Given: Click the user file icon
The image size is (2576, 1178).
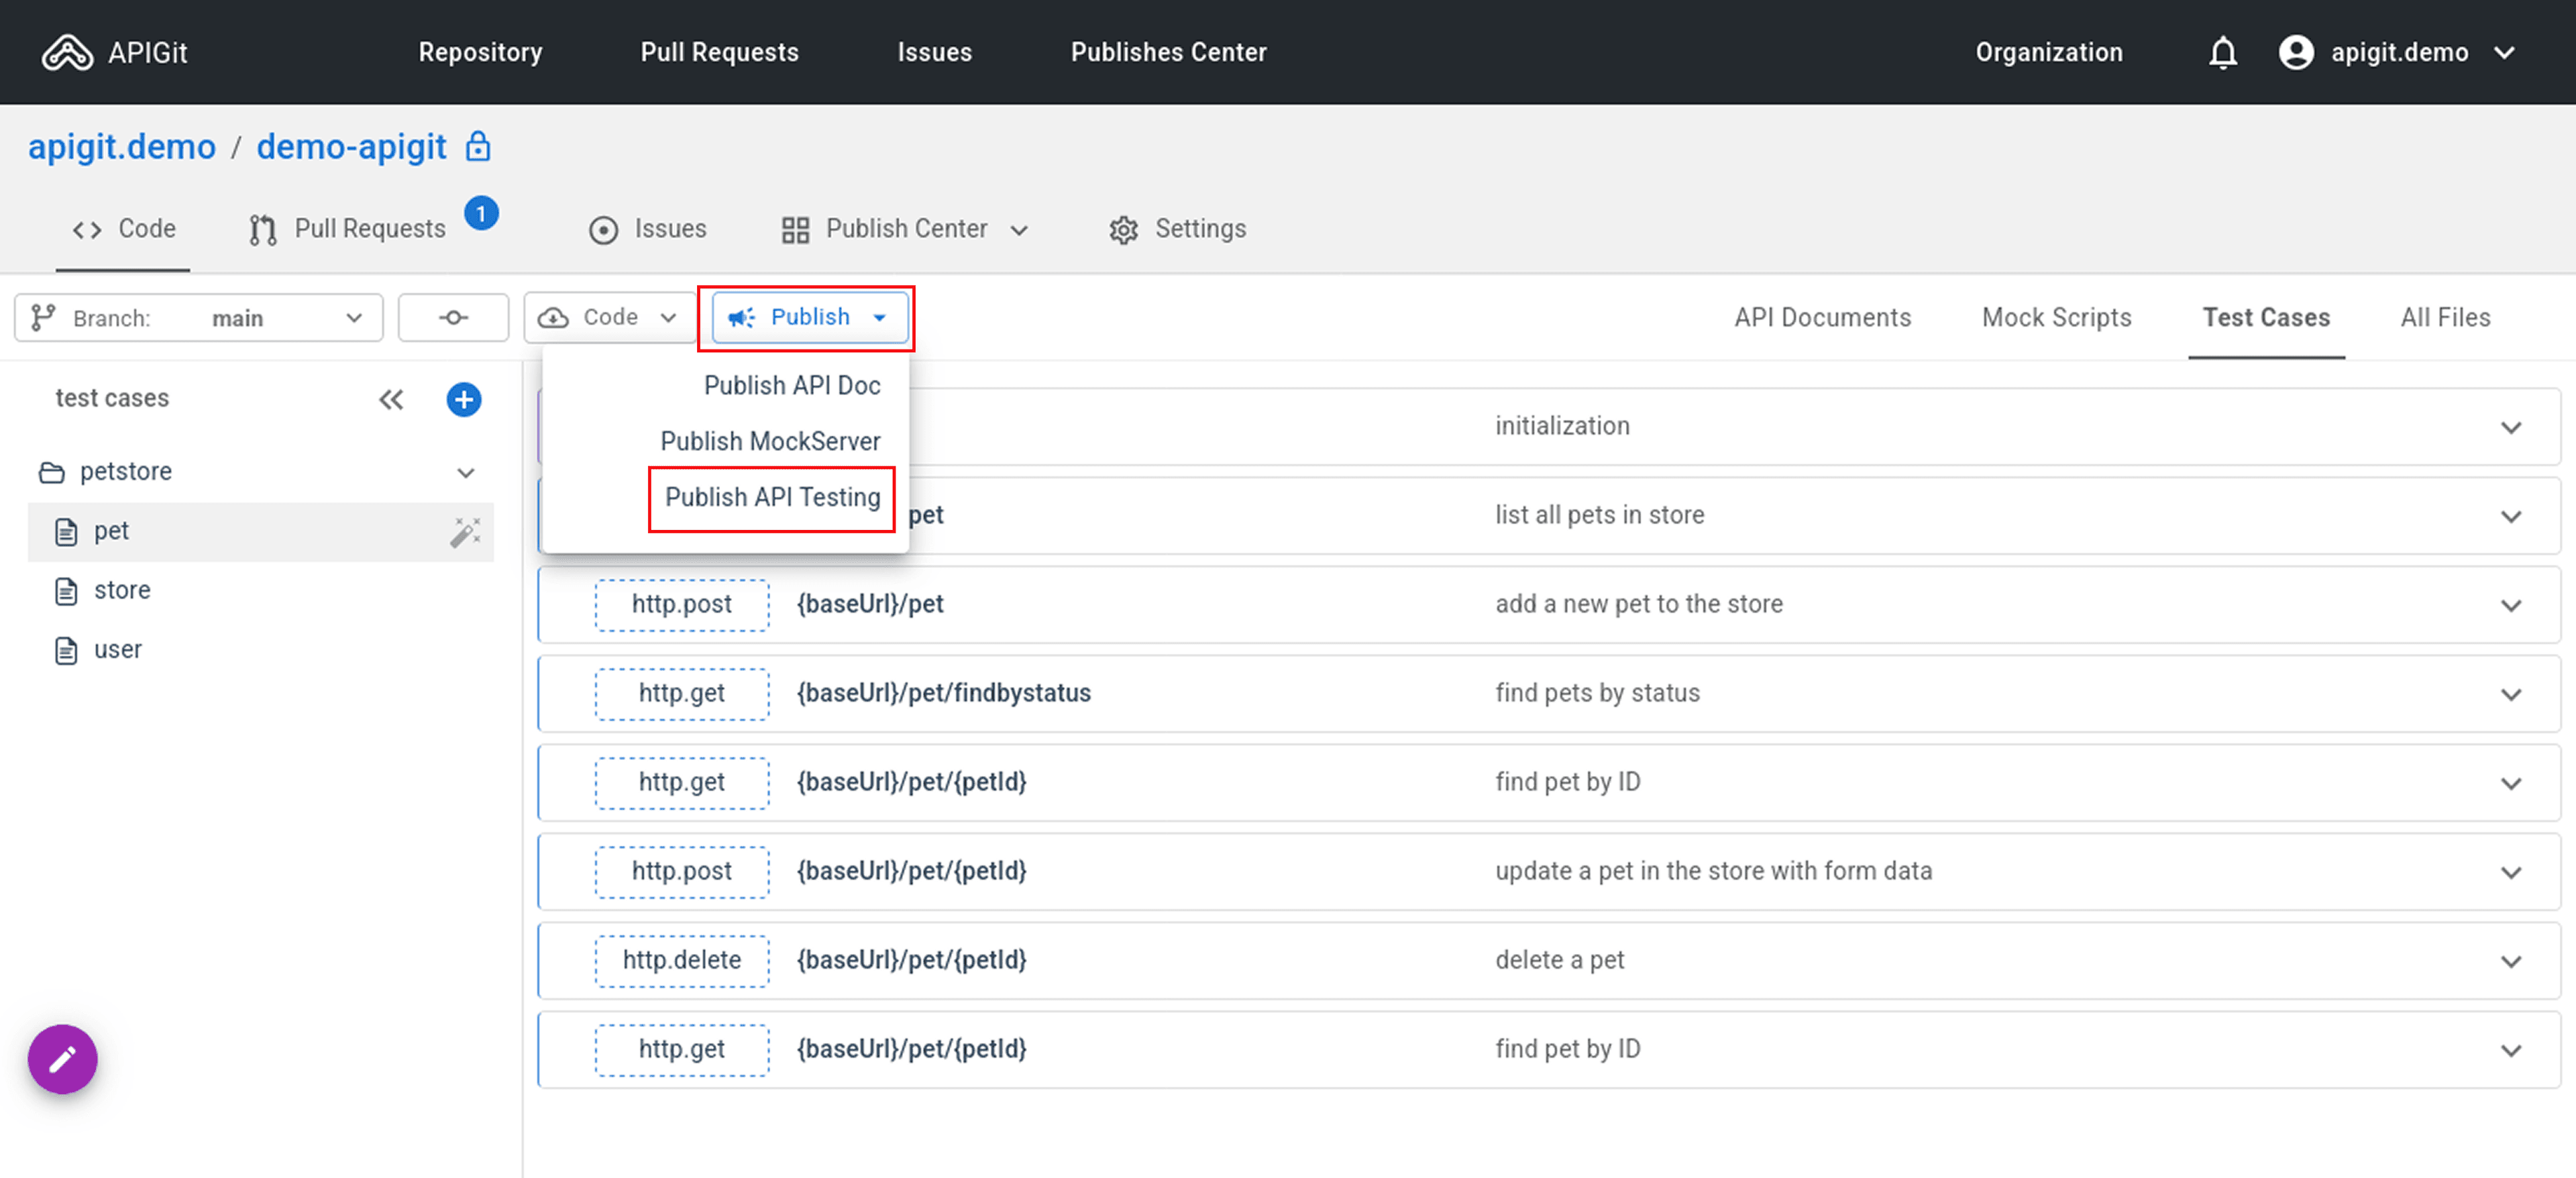Looking at the screenshot, I should 66,650.
